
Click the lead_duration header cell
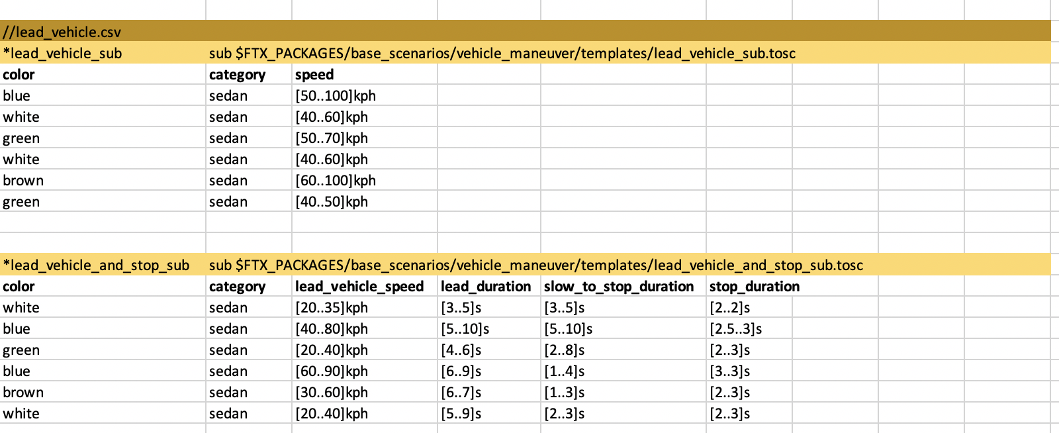486,287
